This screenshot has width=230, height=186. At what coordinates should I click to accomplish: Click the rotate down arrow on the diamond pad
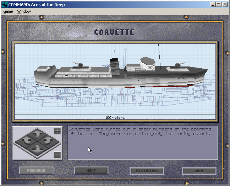point(37,149)
